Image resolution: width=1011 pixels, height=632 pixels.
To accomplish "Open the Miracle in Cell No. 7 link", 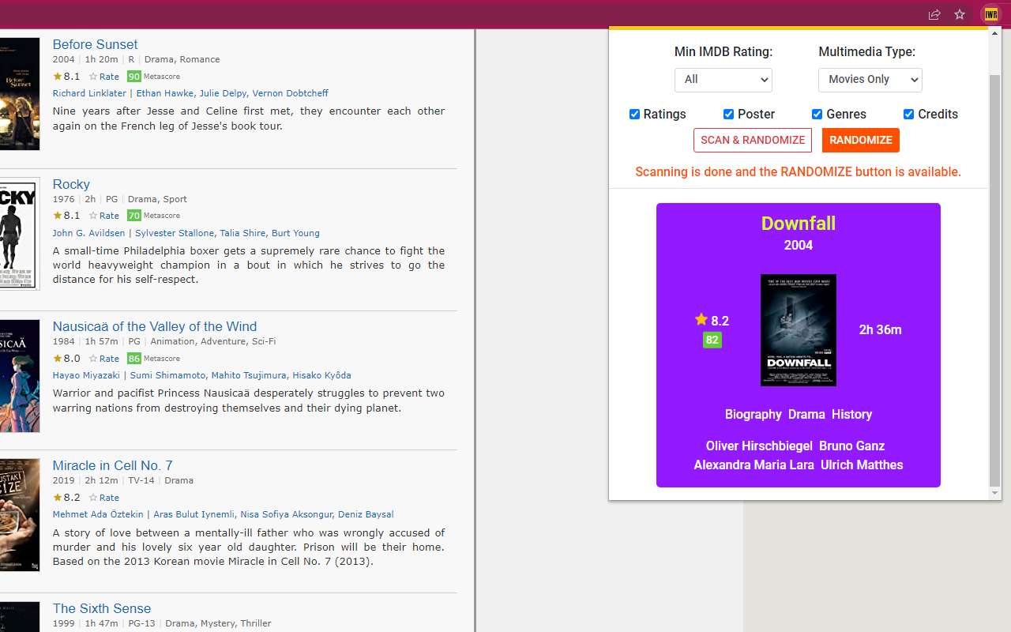I will [113, 465].
